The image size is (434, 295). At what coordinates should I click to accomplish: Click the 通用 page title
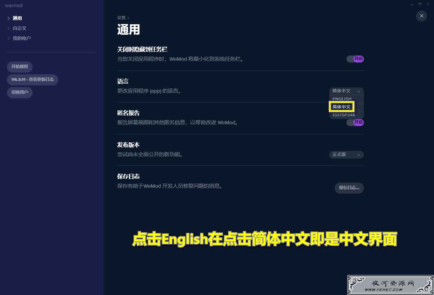tap(128, 29)
